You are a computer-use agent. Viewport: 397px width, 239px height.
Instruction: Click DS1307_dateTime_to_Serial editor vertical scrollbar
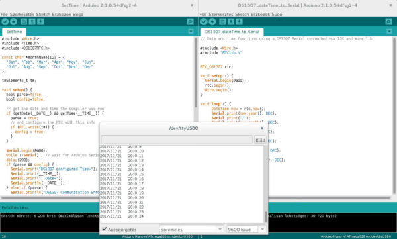click(394, 117)
